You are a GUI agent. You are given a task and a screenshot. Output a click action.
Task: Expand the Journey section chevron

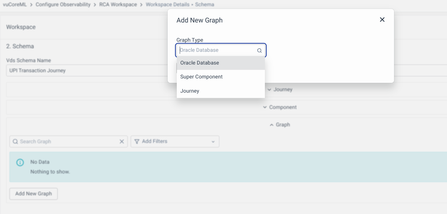[x=269, y=90]
